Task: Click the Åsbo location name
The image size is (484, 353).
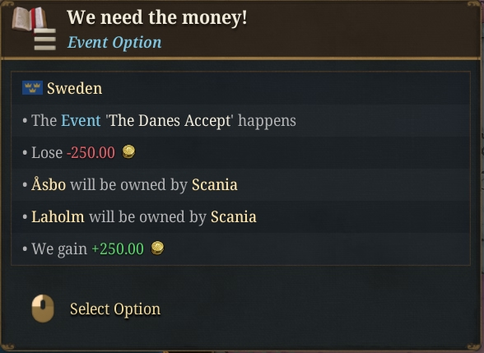Action: pyautogui.click(x=49, y=184)
